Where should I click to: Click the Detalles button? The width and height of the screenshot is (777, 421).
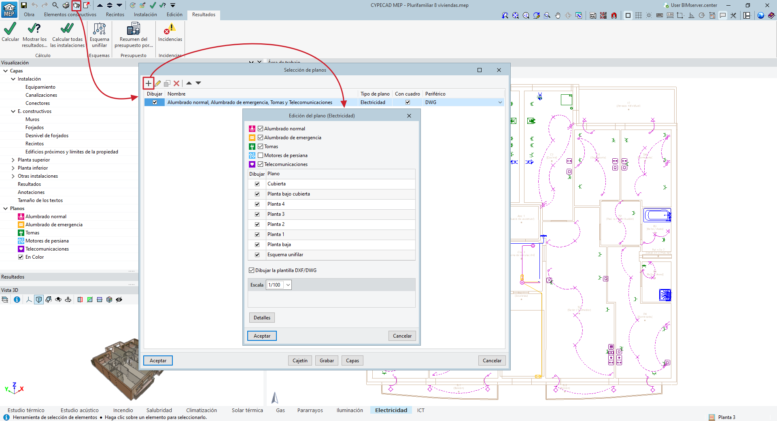click(x=262, y=318)
